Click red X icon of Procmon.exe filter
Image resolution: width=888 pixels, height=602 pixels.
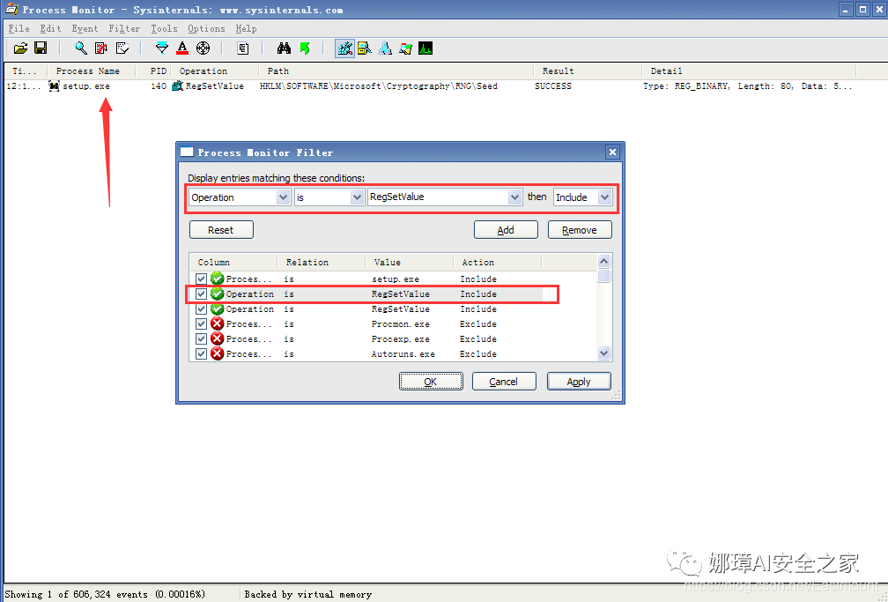tap(217, 323)
